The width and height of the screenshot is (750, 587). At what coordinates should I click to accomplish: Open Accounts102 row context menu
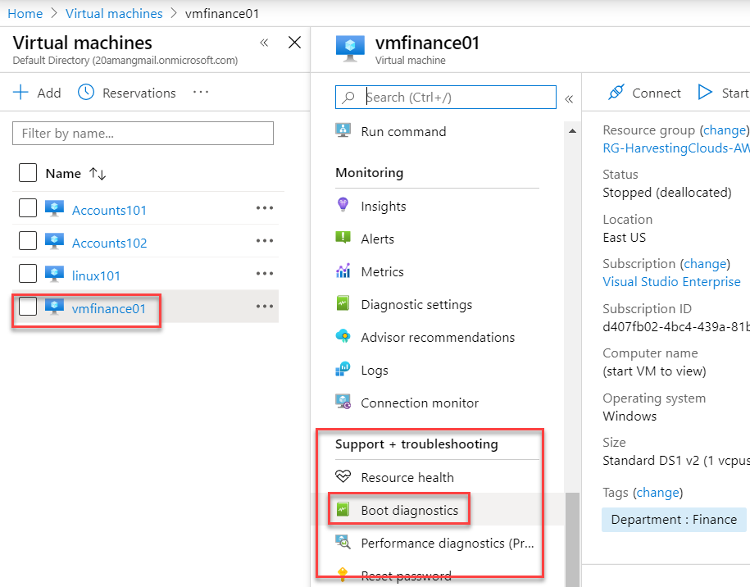point(265,241)
